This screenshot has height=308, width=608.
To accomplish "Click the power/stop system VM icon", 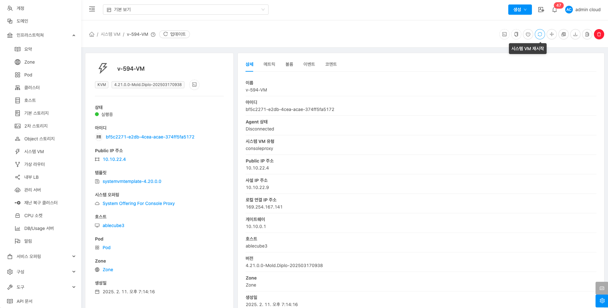I will (x=528, y=34).
